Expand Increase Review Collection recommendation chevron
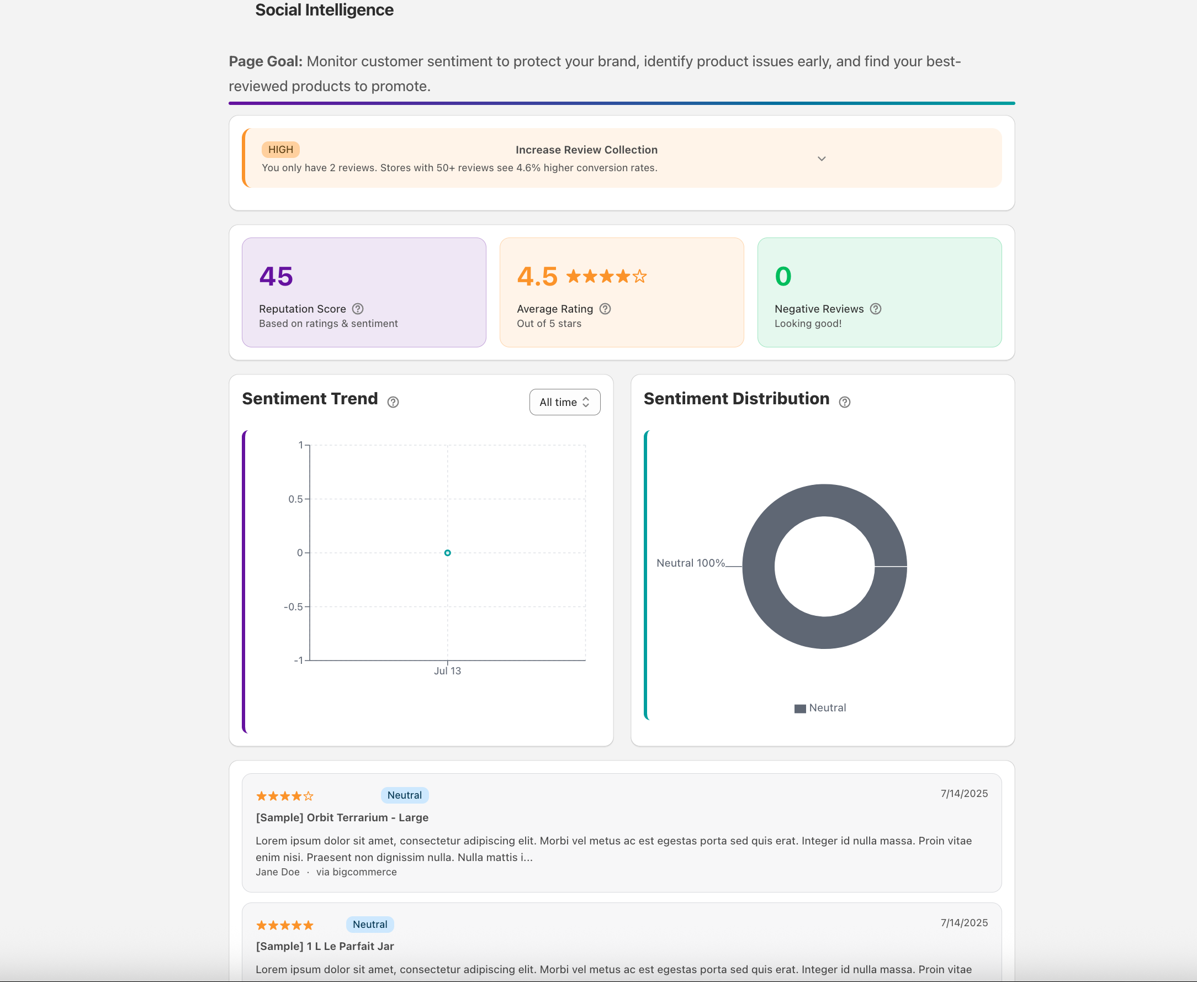 822,159
